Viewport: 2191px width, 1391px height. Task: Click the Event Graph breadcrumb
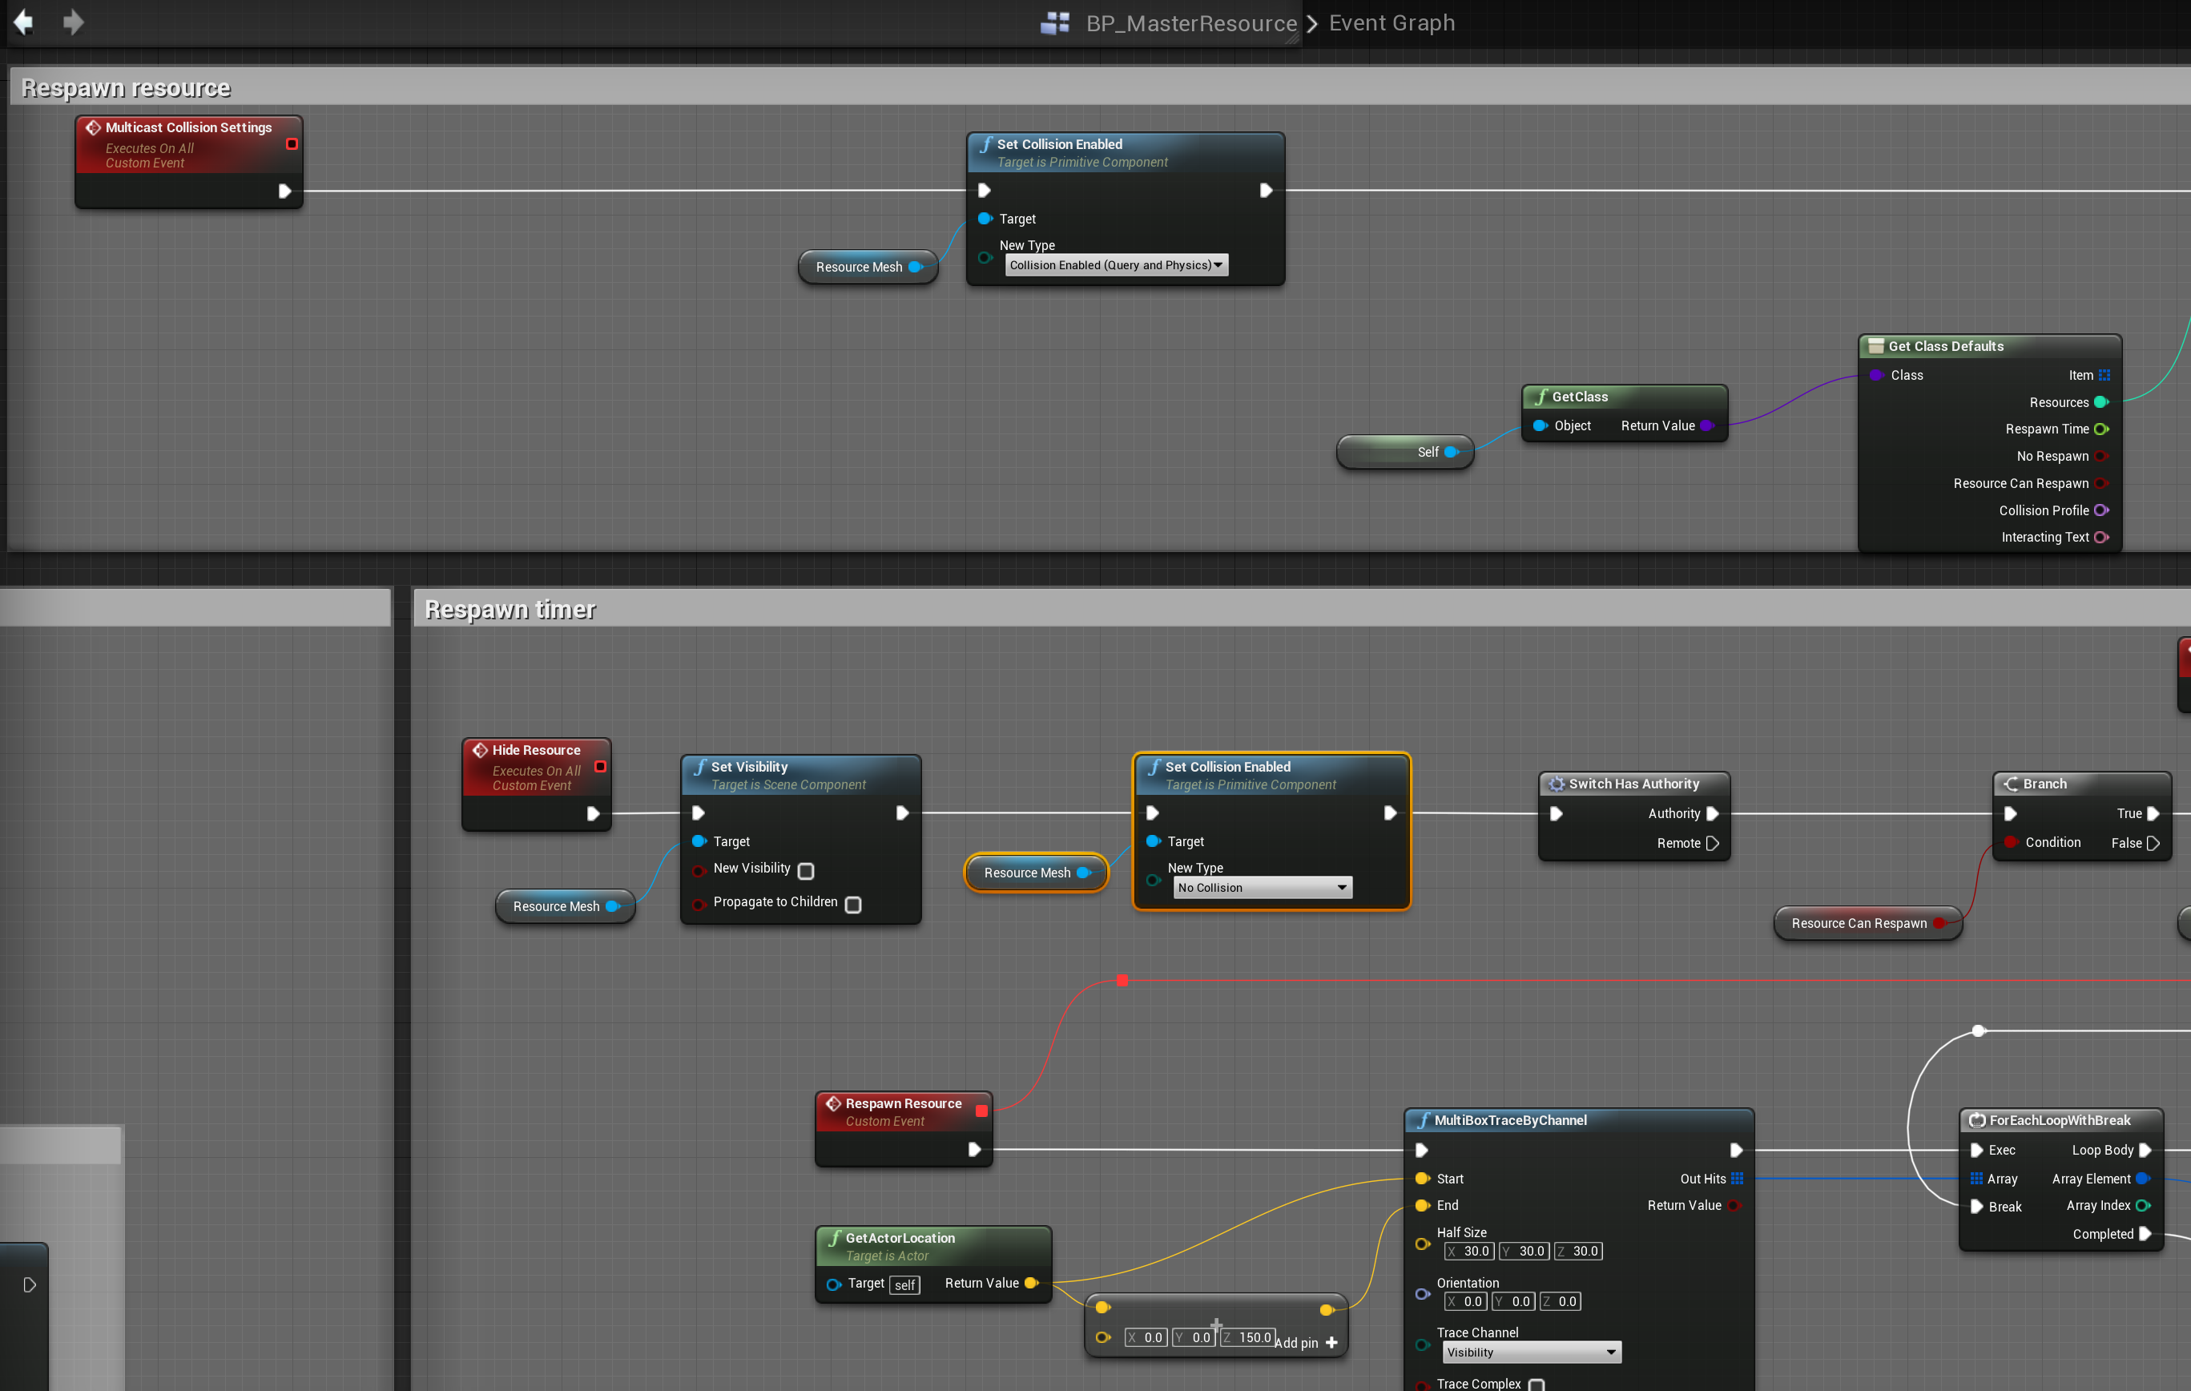click(1392, 22)
